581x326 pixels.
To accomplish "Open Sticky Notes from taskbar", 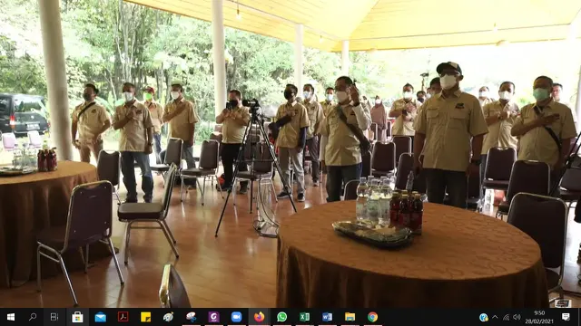I will pos(145,317).
